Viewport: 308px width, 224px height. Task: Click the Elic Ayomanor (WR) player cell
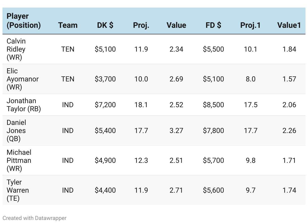[22, 79]
